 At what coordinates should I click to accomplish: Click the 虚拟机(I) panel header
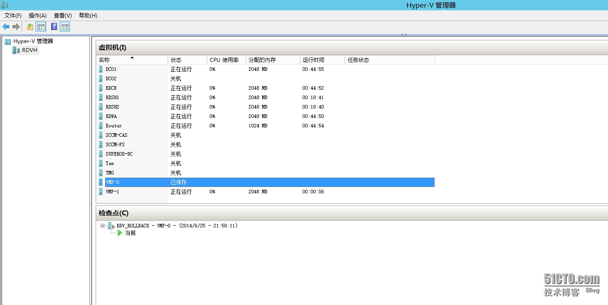[x=112, y=48]
